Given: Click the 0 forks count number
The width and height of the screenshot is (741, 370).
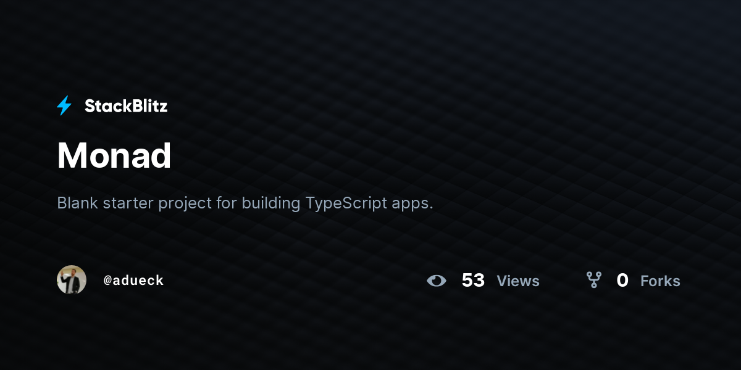Looking at the screenshot, I should pos(622,281).
